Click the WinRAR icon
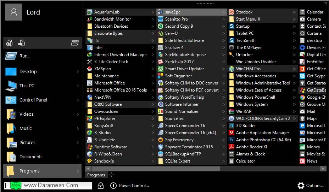Image resolution: width=329 pixels, height=192 pixels. point(232,111)
